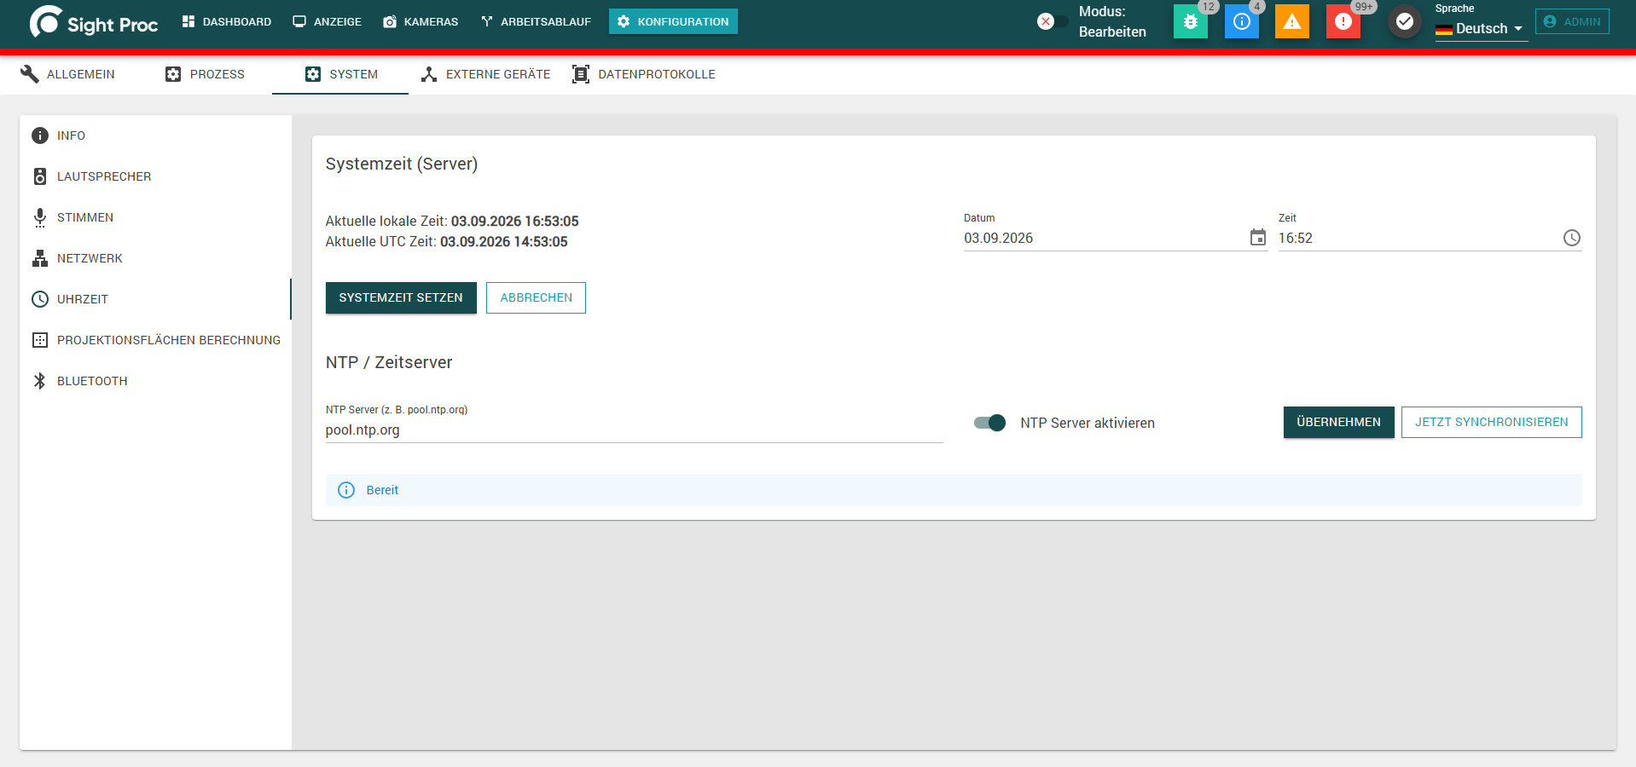1636x767 pixels.
Task: Open the blue info notifications icon
Action: (1241, 21)
